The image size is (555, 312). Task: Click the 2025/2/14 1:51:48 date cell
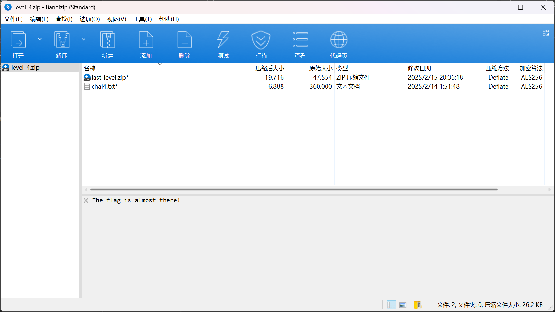[x=434, y=86]
